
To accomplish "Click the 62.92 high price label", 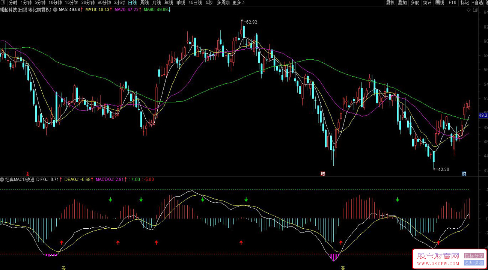I will (x=252, y=22).
